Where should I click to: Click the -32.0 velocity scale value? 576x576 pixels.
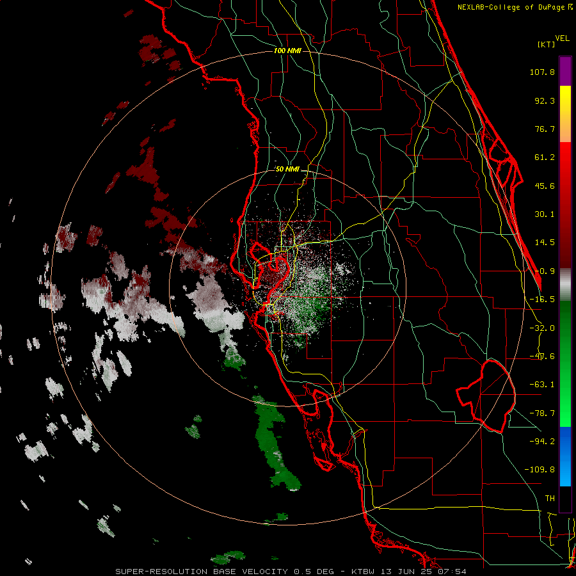(542, 328)
